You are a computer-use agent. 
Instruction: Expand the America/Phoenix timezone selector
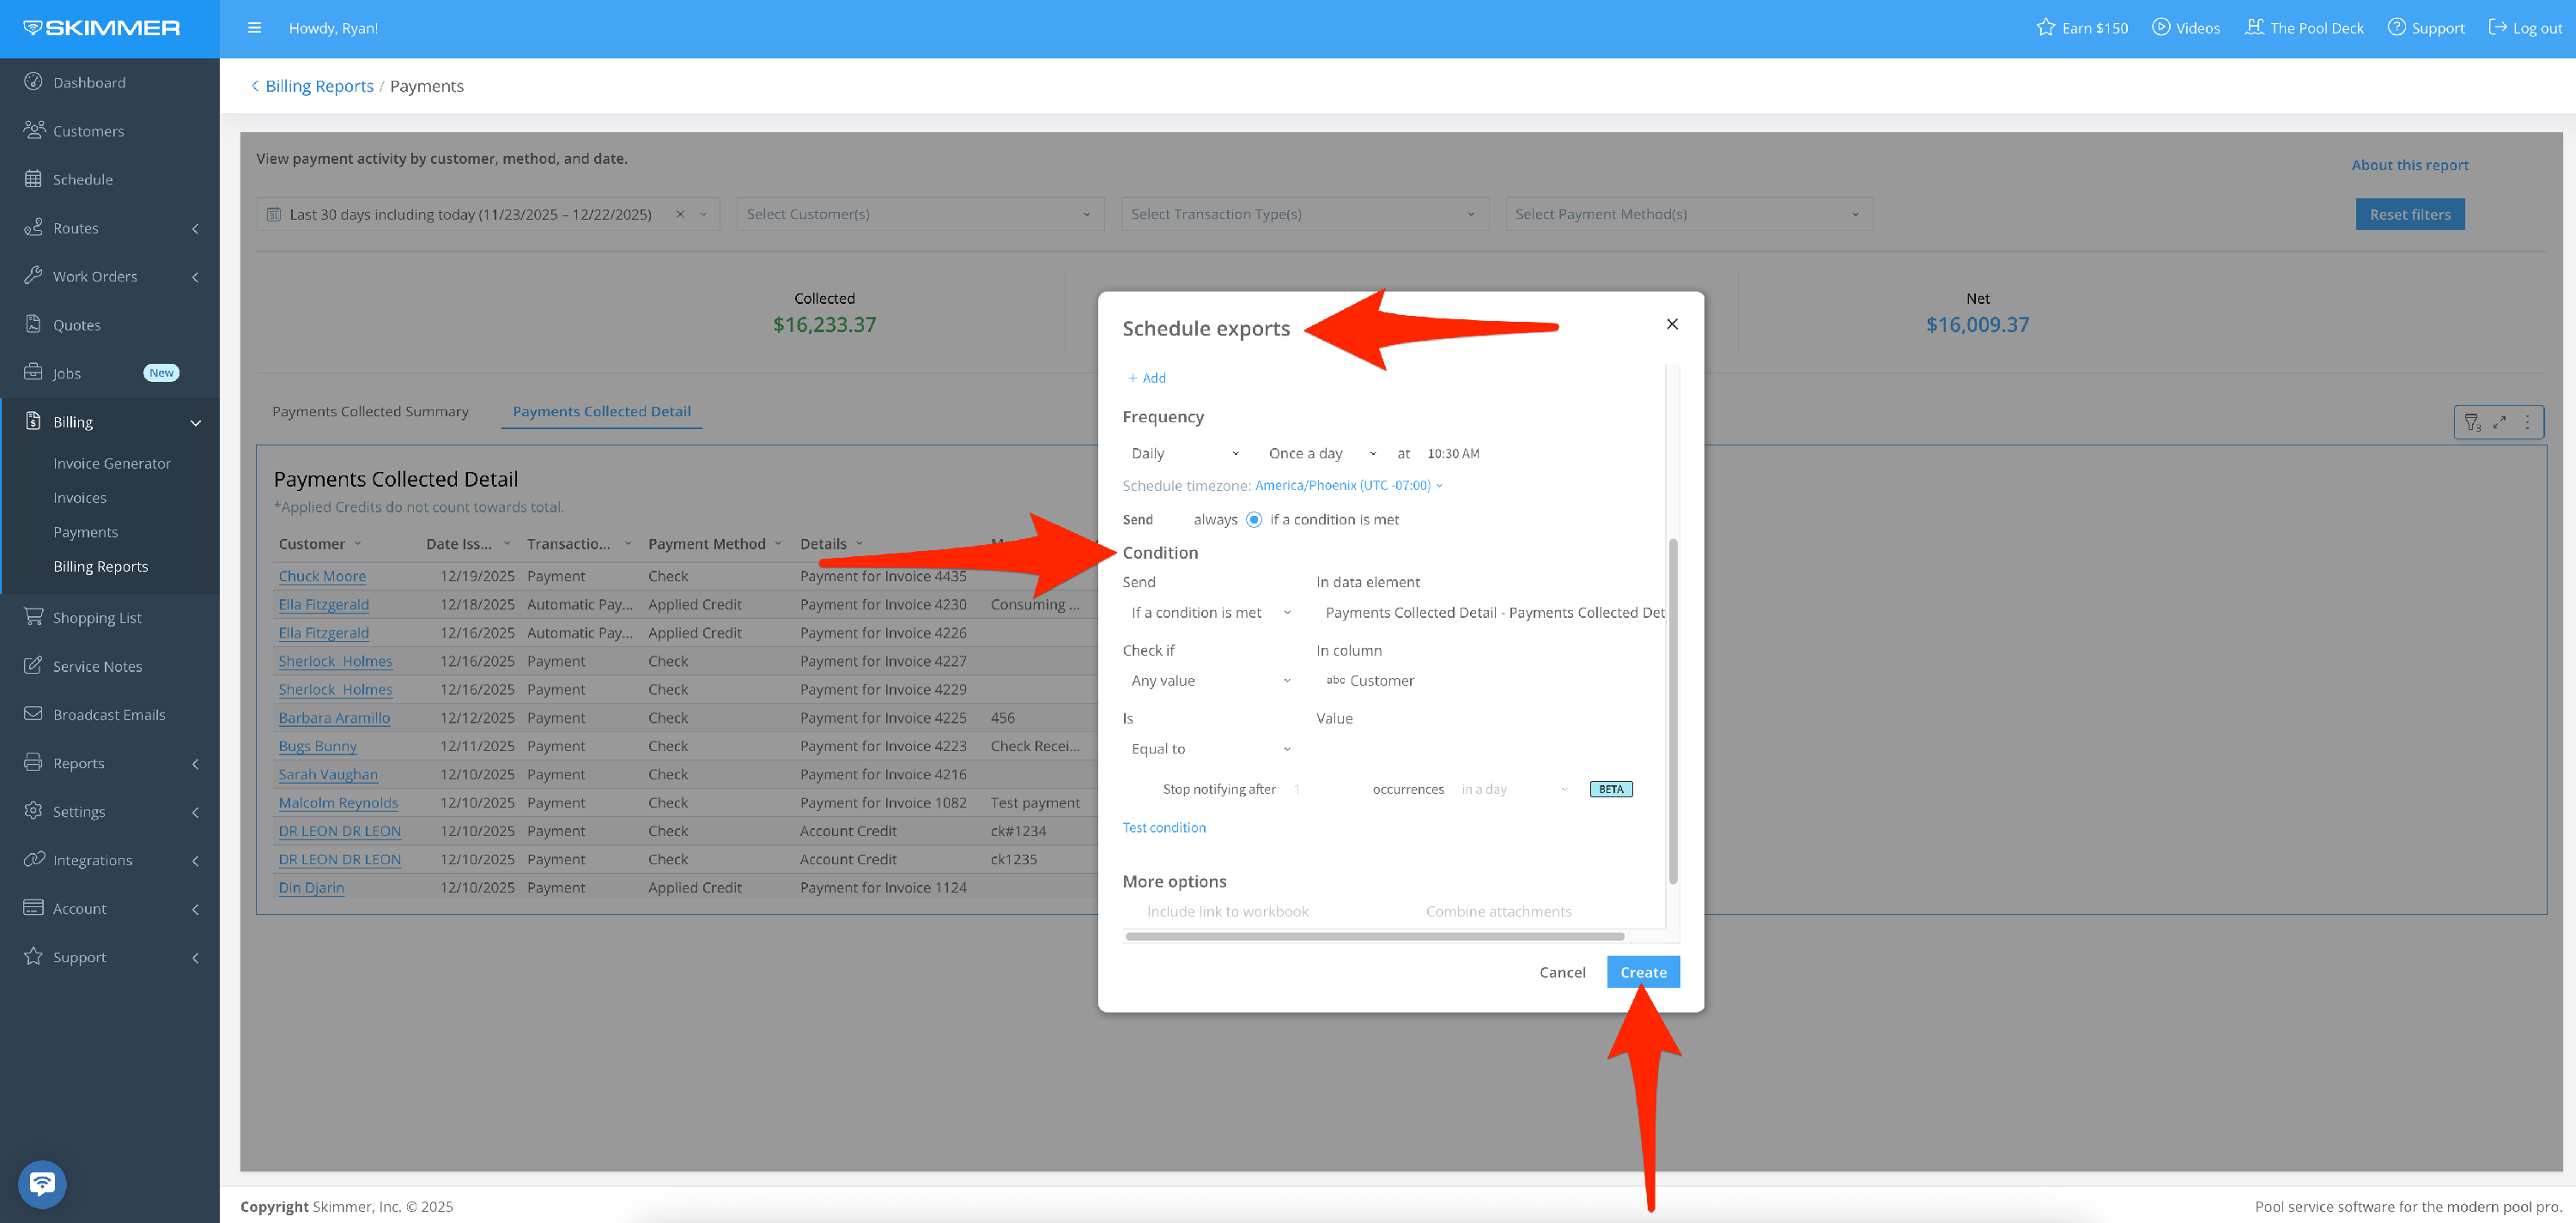pyautogui.click(x=1348, y=486)
